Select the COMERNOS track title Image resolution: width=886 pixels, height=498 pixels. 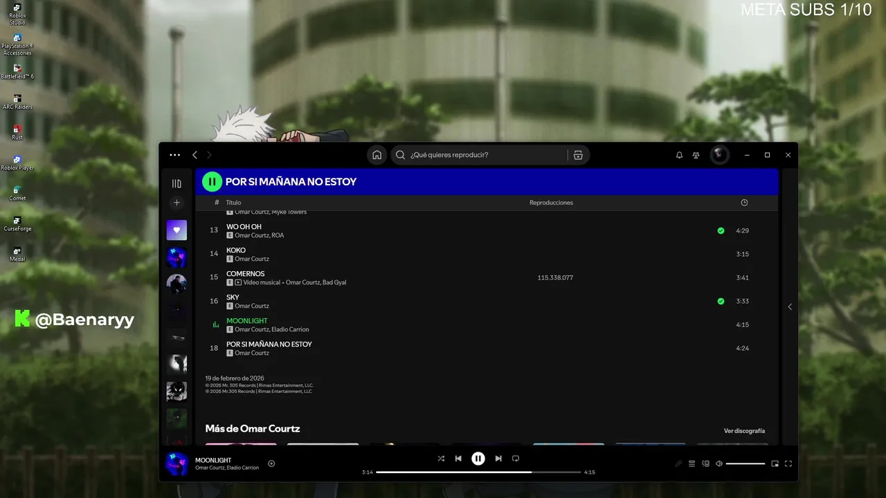click(x=245, y=274)
